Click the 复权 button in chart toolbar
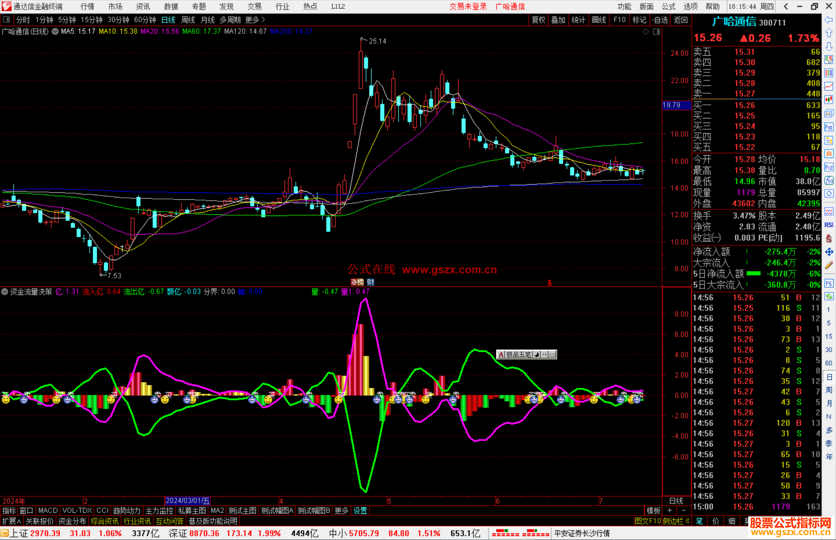This screenshot has height=540, width=836. (x=538, y=20)
